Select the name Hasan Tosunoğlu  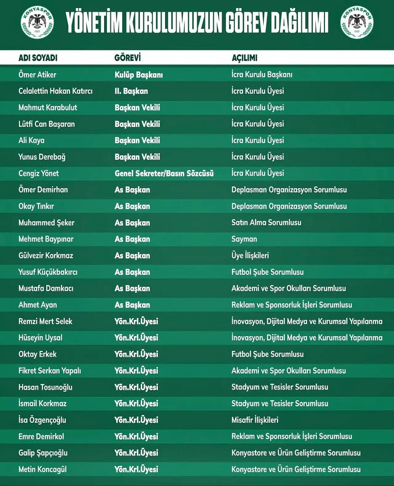click(45, 387)
